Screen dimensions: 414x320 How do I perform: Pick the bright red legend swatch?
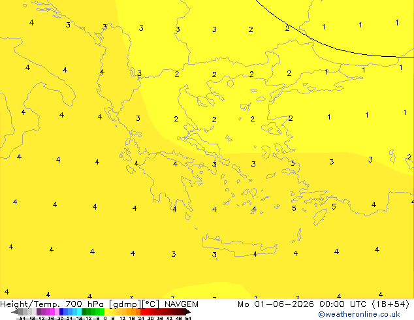142,312
